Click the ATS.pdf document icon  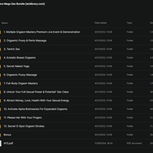click(0, 143)
